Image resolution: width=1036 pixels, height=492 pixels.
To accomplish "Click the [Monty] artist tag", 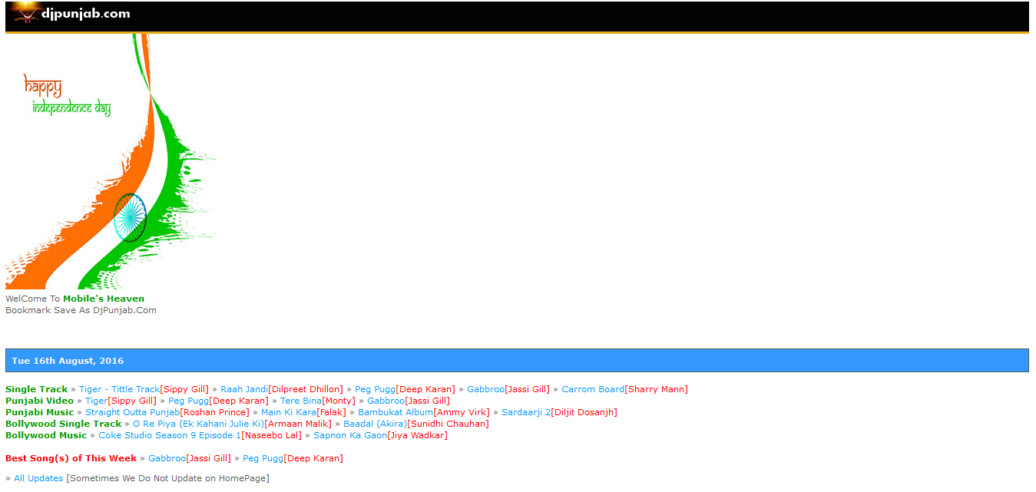I will [x=339, y=401].
